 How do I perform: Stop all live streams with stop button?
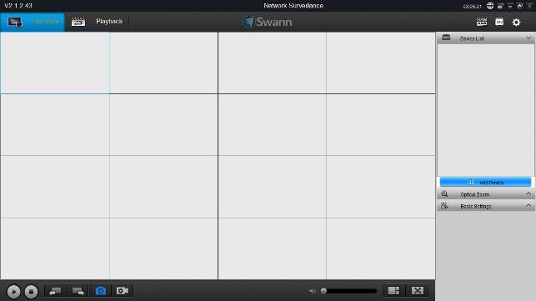pos(31,292)
